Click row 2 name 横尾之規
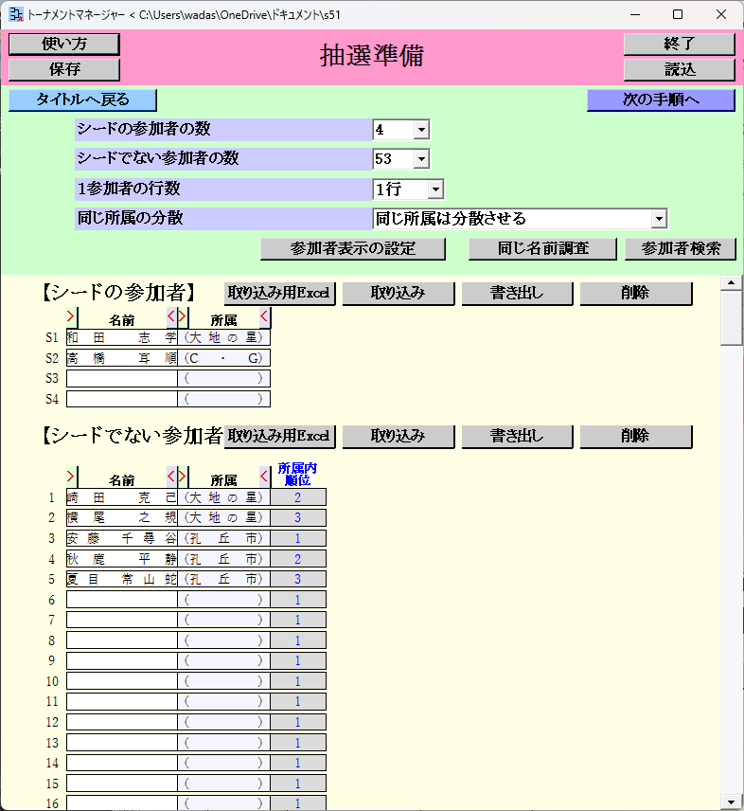This screenshot has height=811, width=744. coord(122,517)
